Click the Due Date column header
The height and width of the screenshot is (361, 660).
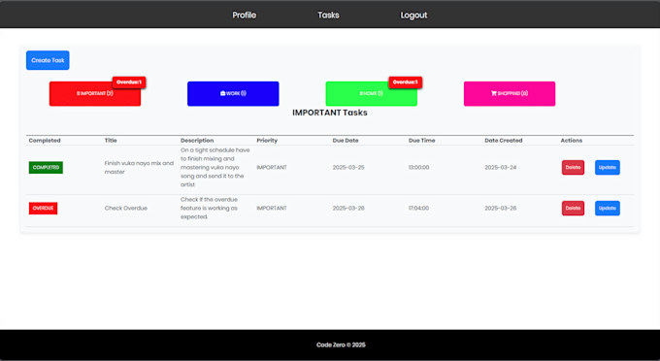click(x=346, y=141)
